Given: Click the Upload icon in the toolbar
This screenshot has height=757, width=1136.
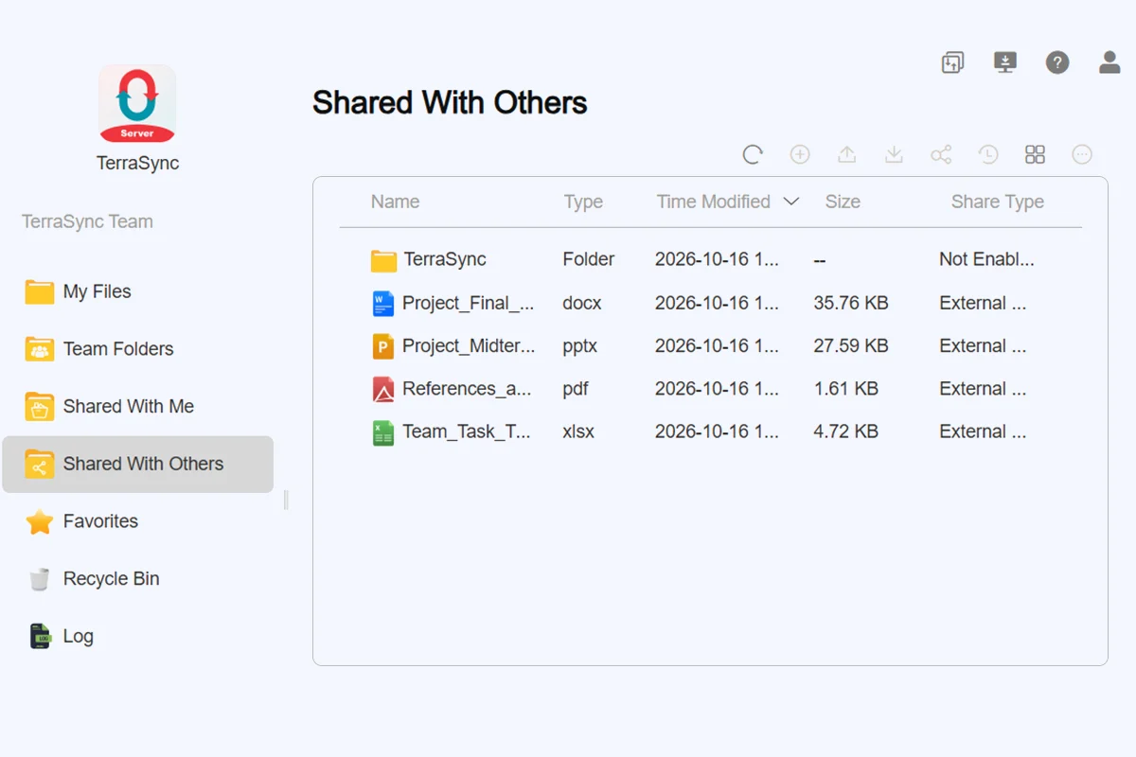Looking at the screenshot, I should click(847, 154).
